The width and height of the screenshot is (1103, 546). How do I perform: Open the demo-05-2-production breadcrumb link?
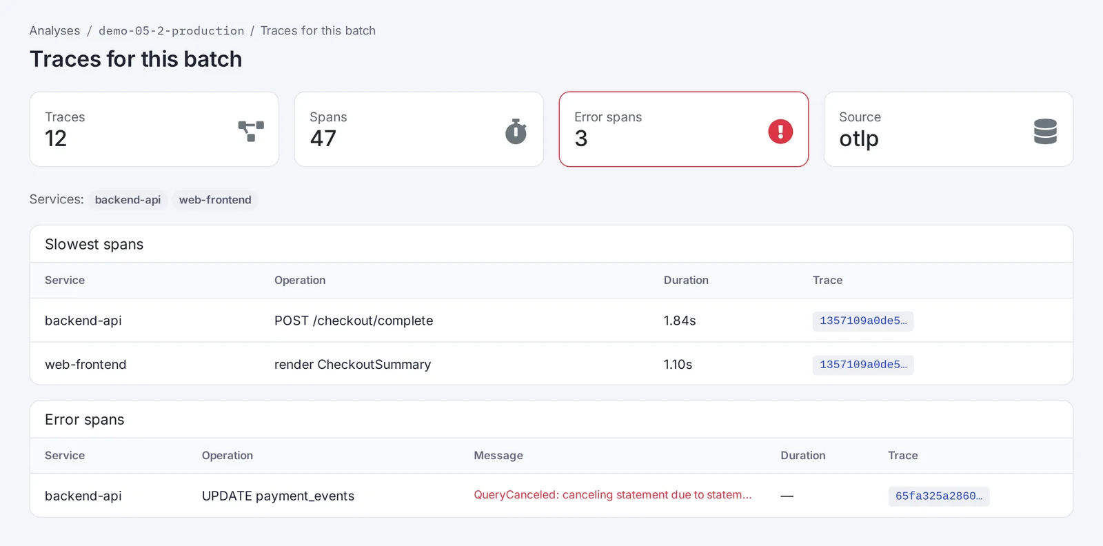tap(171, 30)
